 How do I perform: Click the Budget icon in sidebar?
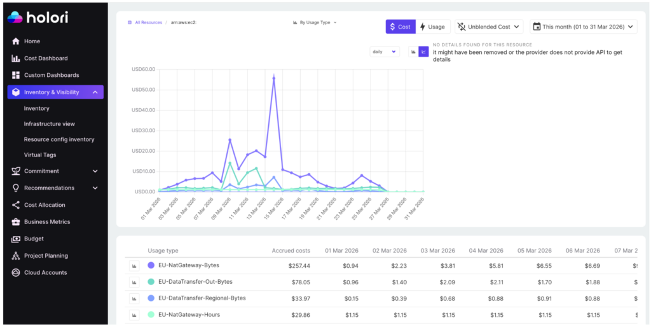click(16, 239)
